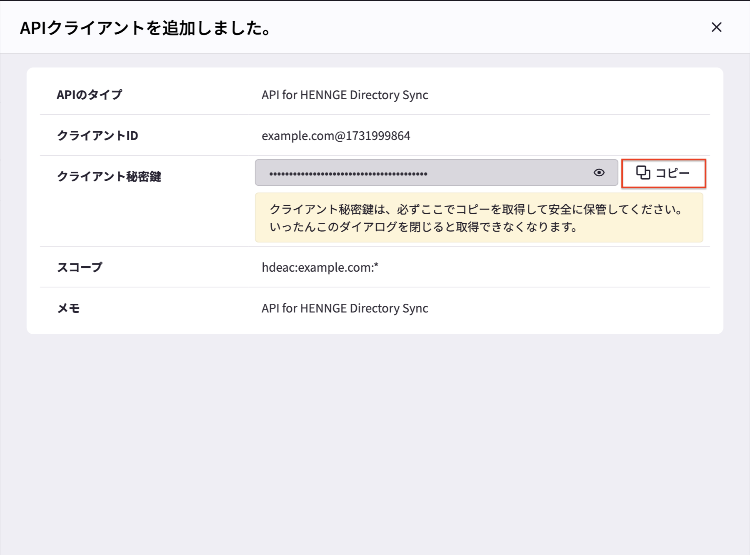Click the スコープ label

[80, 267]
